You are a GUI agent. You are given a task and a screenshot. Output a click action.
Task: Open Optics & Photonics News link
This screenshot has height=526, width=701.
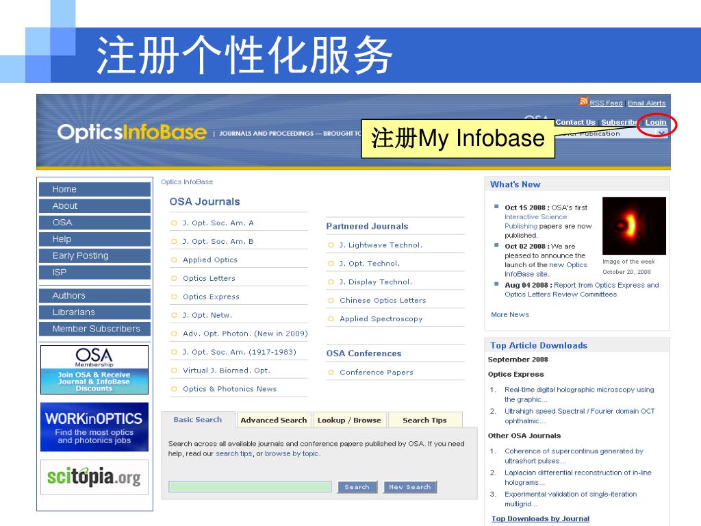[230, 389]
